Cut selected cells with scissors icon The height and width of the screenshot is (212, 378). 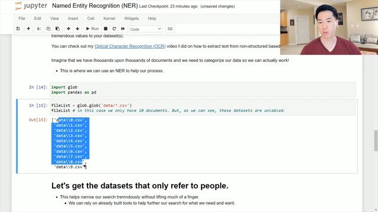pos(39,29)
